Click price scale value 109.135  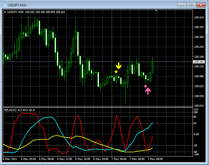[199, 66]
